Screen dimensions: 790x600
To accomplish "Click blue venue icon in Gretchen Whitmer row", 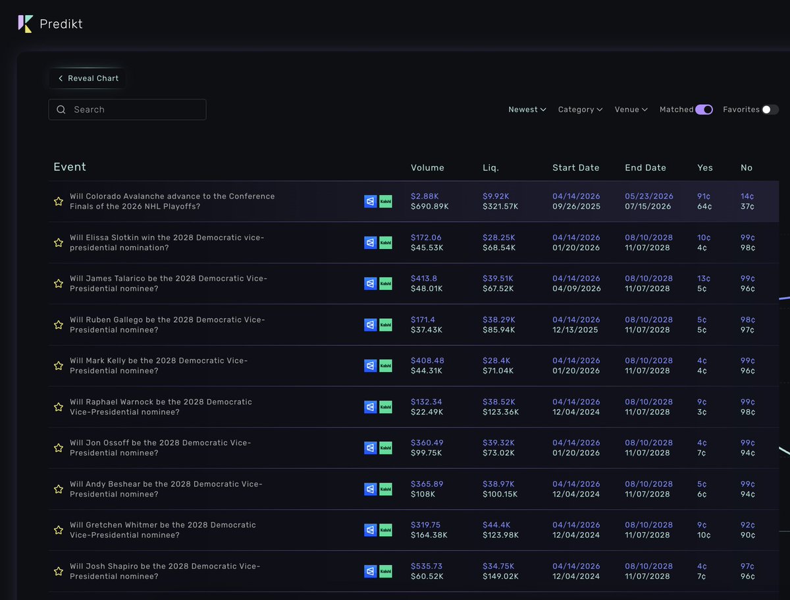I will point(371,530).
